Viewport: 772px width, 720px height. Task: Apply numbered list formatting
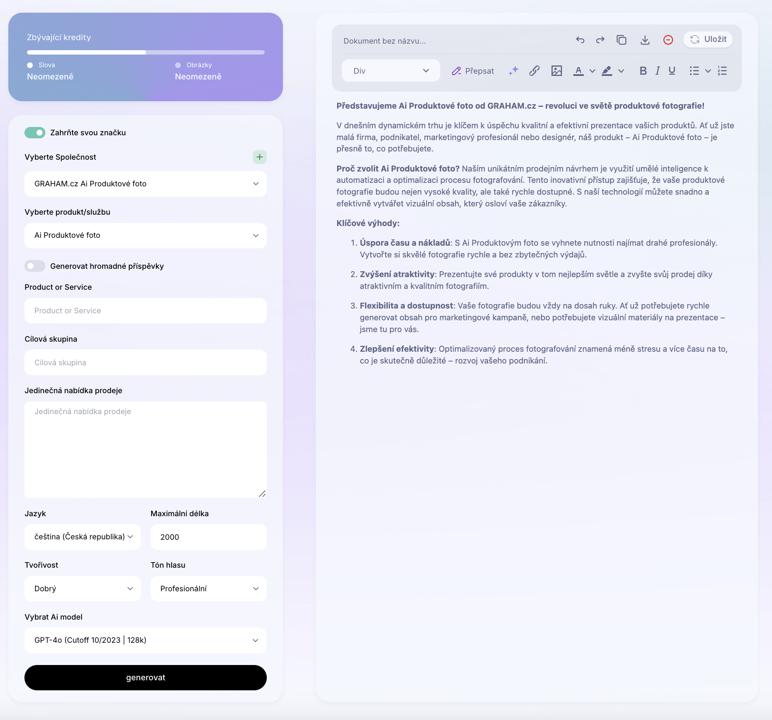722,71
